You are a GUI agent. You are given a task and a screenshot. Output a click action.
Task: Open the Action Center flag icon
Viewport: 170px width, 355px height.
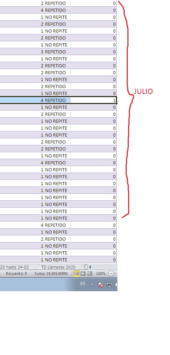click(101, 285)
